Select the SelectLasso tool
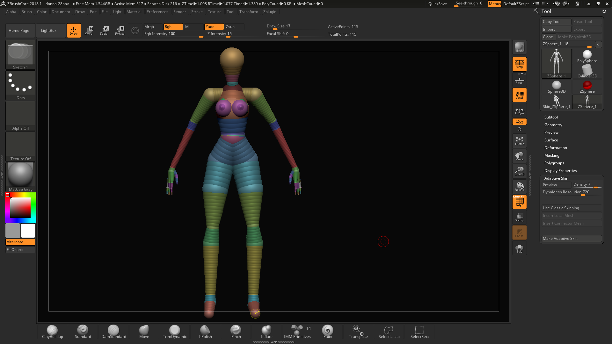 coord(389,331)
